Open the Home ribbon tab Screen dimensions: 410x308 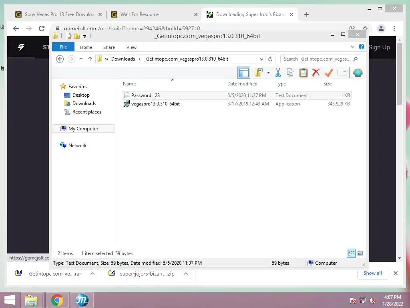[86, 47]
